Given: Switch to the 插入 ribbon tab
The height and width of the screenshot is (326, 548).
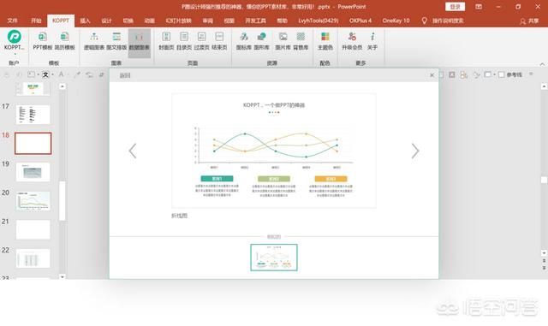Looking at the screenshot, I should point(85,21).
